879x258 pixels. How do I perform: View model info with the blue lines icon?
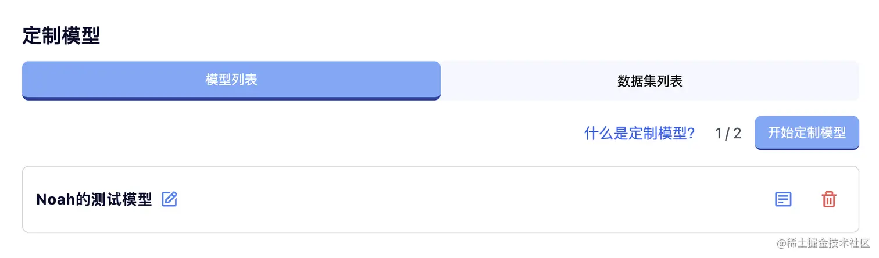(783, 199)
